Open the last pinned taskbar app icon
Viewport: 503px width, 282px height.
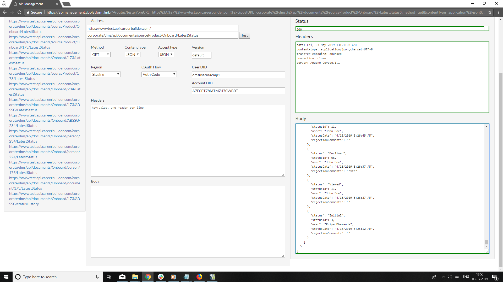pyautogui.click(x=212, y=277)
